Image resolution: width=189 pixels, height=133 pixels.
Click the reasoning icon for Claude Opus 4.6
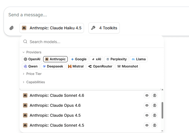click(x=155, y=105)
